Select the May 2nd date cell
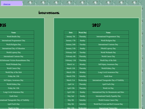The height and width of the screenshot is (109, 145). pos(71,96)
